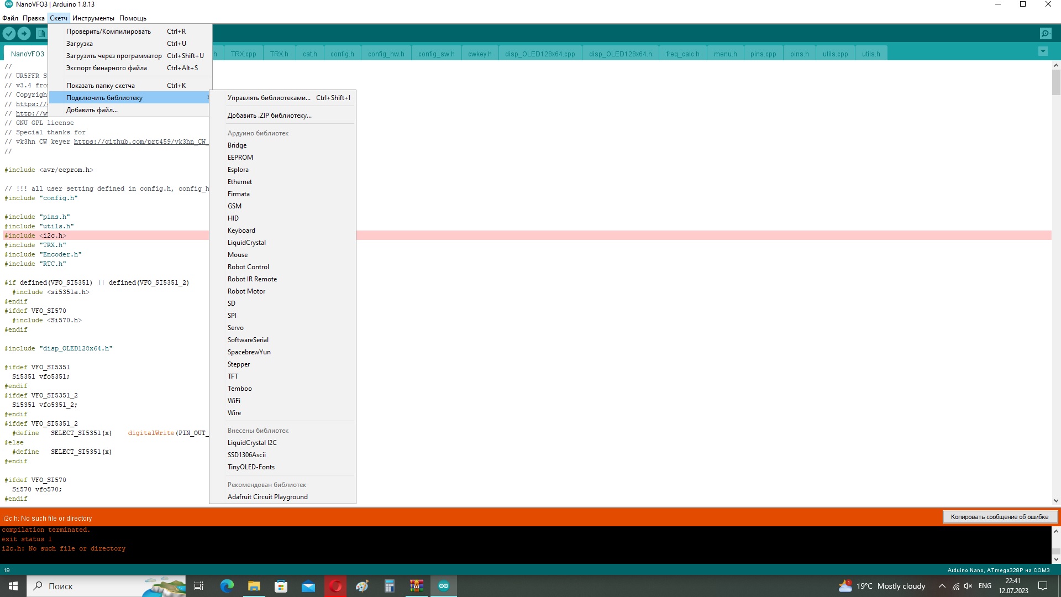1061x597 pixels.
Task: Toggle the muted volume tray icon
Action: point(968,586)
